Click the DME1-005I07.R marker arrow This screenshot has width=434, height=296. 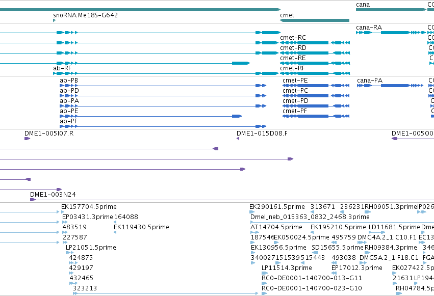tap(27, 139)
